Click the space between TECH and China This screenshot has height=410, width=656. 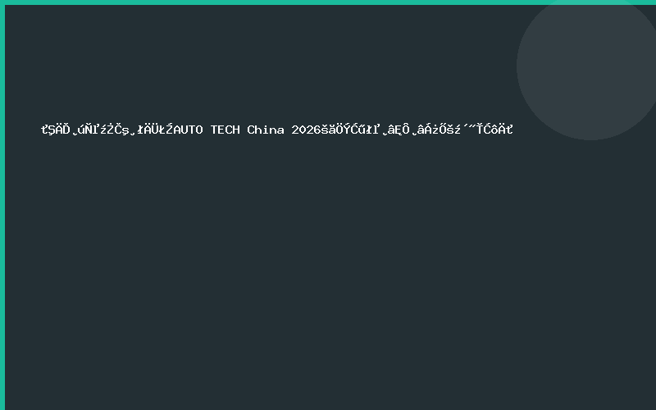click(244, 130)
